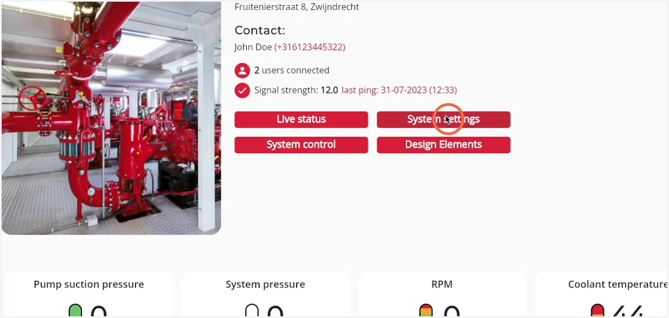This screenshot has width=669, height=318.
Task: Call the contact number +316123445322
Action: pyautogui.click(x=310, y=47)
